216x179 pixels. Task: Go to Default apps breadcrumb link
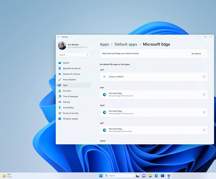pos(126,44)
